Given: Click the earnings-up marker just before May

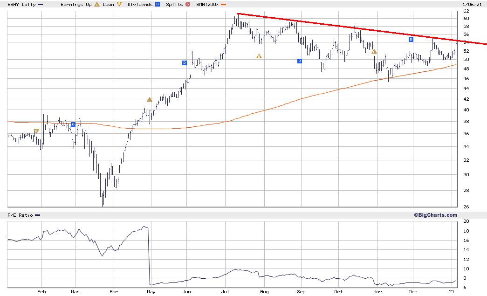Looking at the screenshot, I should (150, 100).
